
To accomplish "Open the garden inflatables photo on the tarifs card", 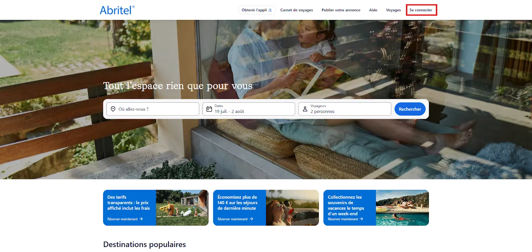I will click(182, 208).
